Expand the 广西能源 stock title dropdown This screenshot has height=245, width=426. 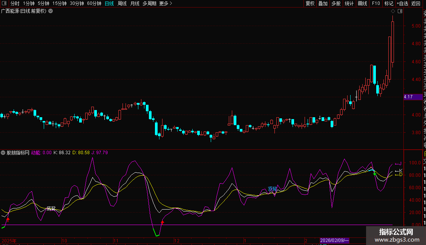(51, 11)
